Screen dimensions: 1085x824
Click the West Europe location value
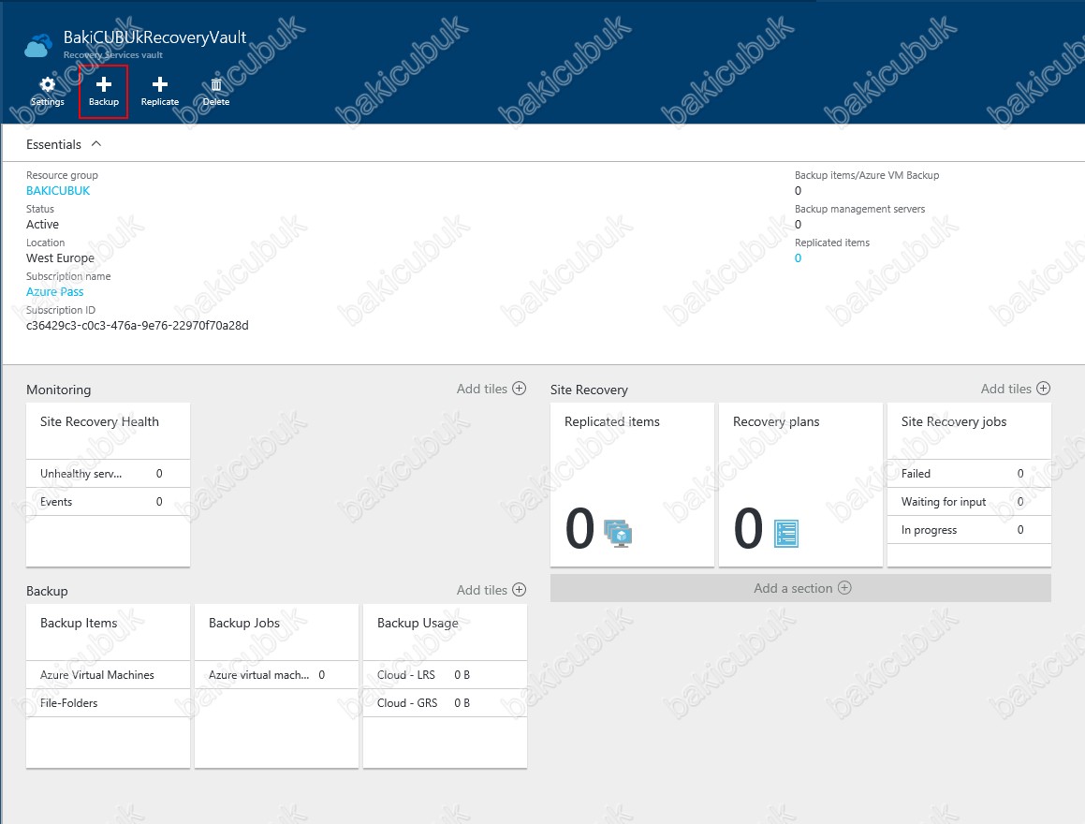[x=60, y=258]
